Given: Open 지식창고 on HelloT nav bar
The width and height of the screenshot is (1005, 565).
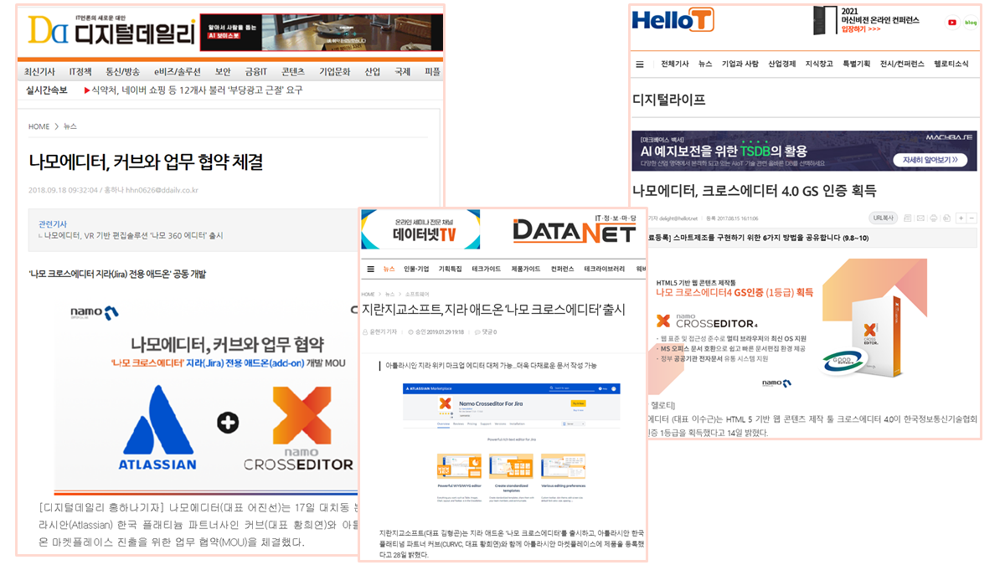Looking at the screenshot, I should click(819, 64).
